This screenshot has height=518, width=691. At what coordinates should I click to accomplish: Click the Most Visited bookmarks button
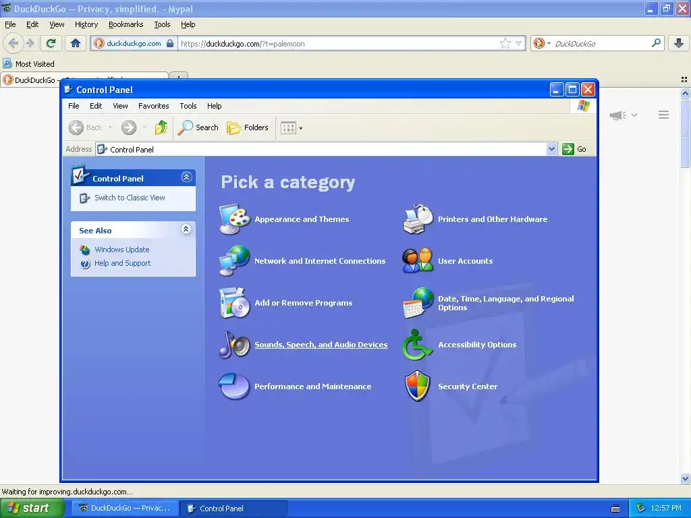pyautogui.click(x=29, y=64)
